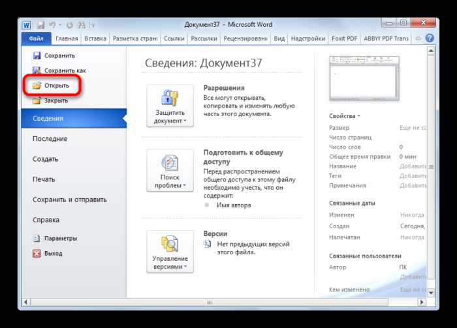Switch to the Вид ribbon tab
Viewport: 457px width, 328px height.
[279, 38]
